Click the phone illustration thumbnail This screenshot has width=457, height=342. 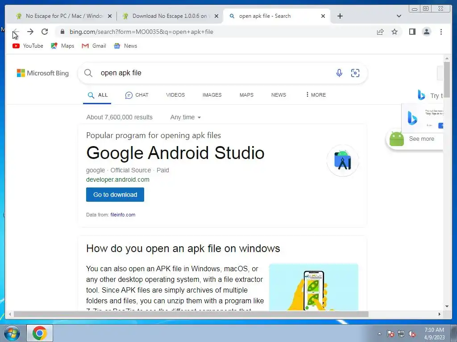(x=313, y=287)
